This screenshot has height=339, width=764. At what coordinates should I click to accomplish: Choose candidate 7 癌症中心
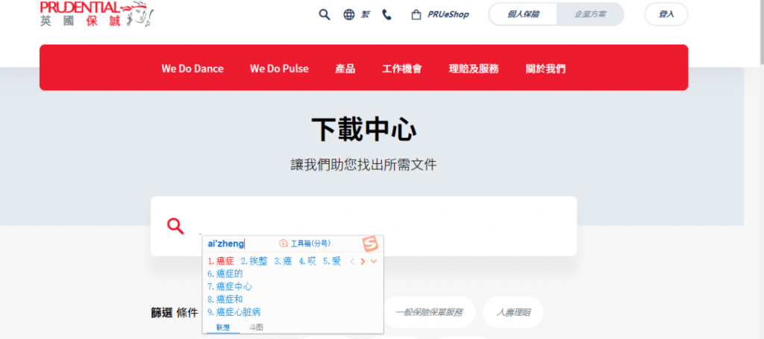coord(230,287)
